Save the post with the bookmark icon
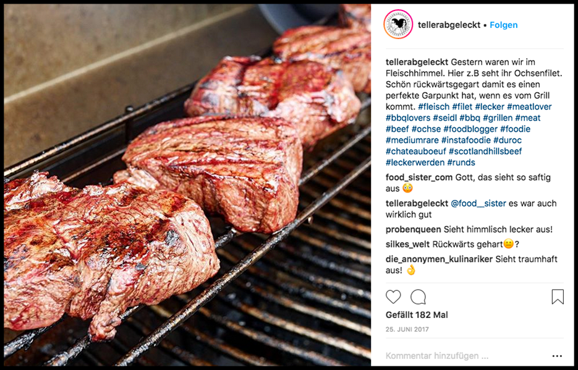This screenshot has height=370, width=578. (x=558, y=297)
